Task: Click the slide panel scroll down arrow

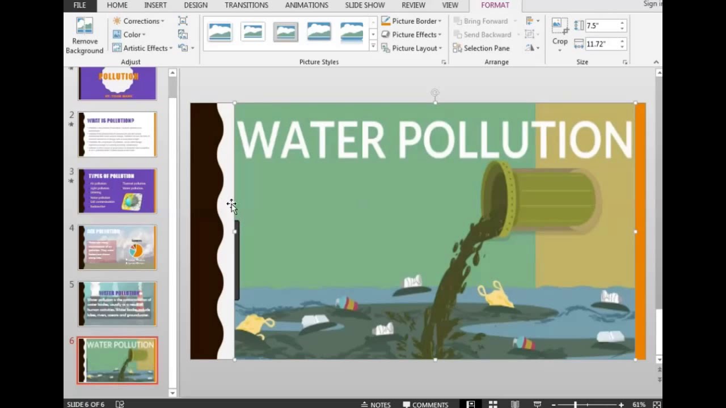Action: (172, 393)
